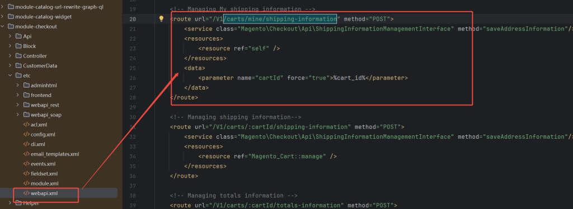The width and height of the screenshot is (573, 209).
Task: Click the highlighted carts/mine/shipping-information URL text
Action: pos(280,19)
